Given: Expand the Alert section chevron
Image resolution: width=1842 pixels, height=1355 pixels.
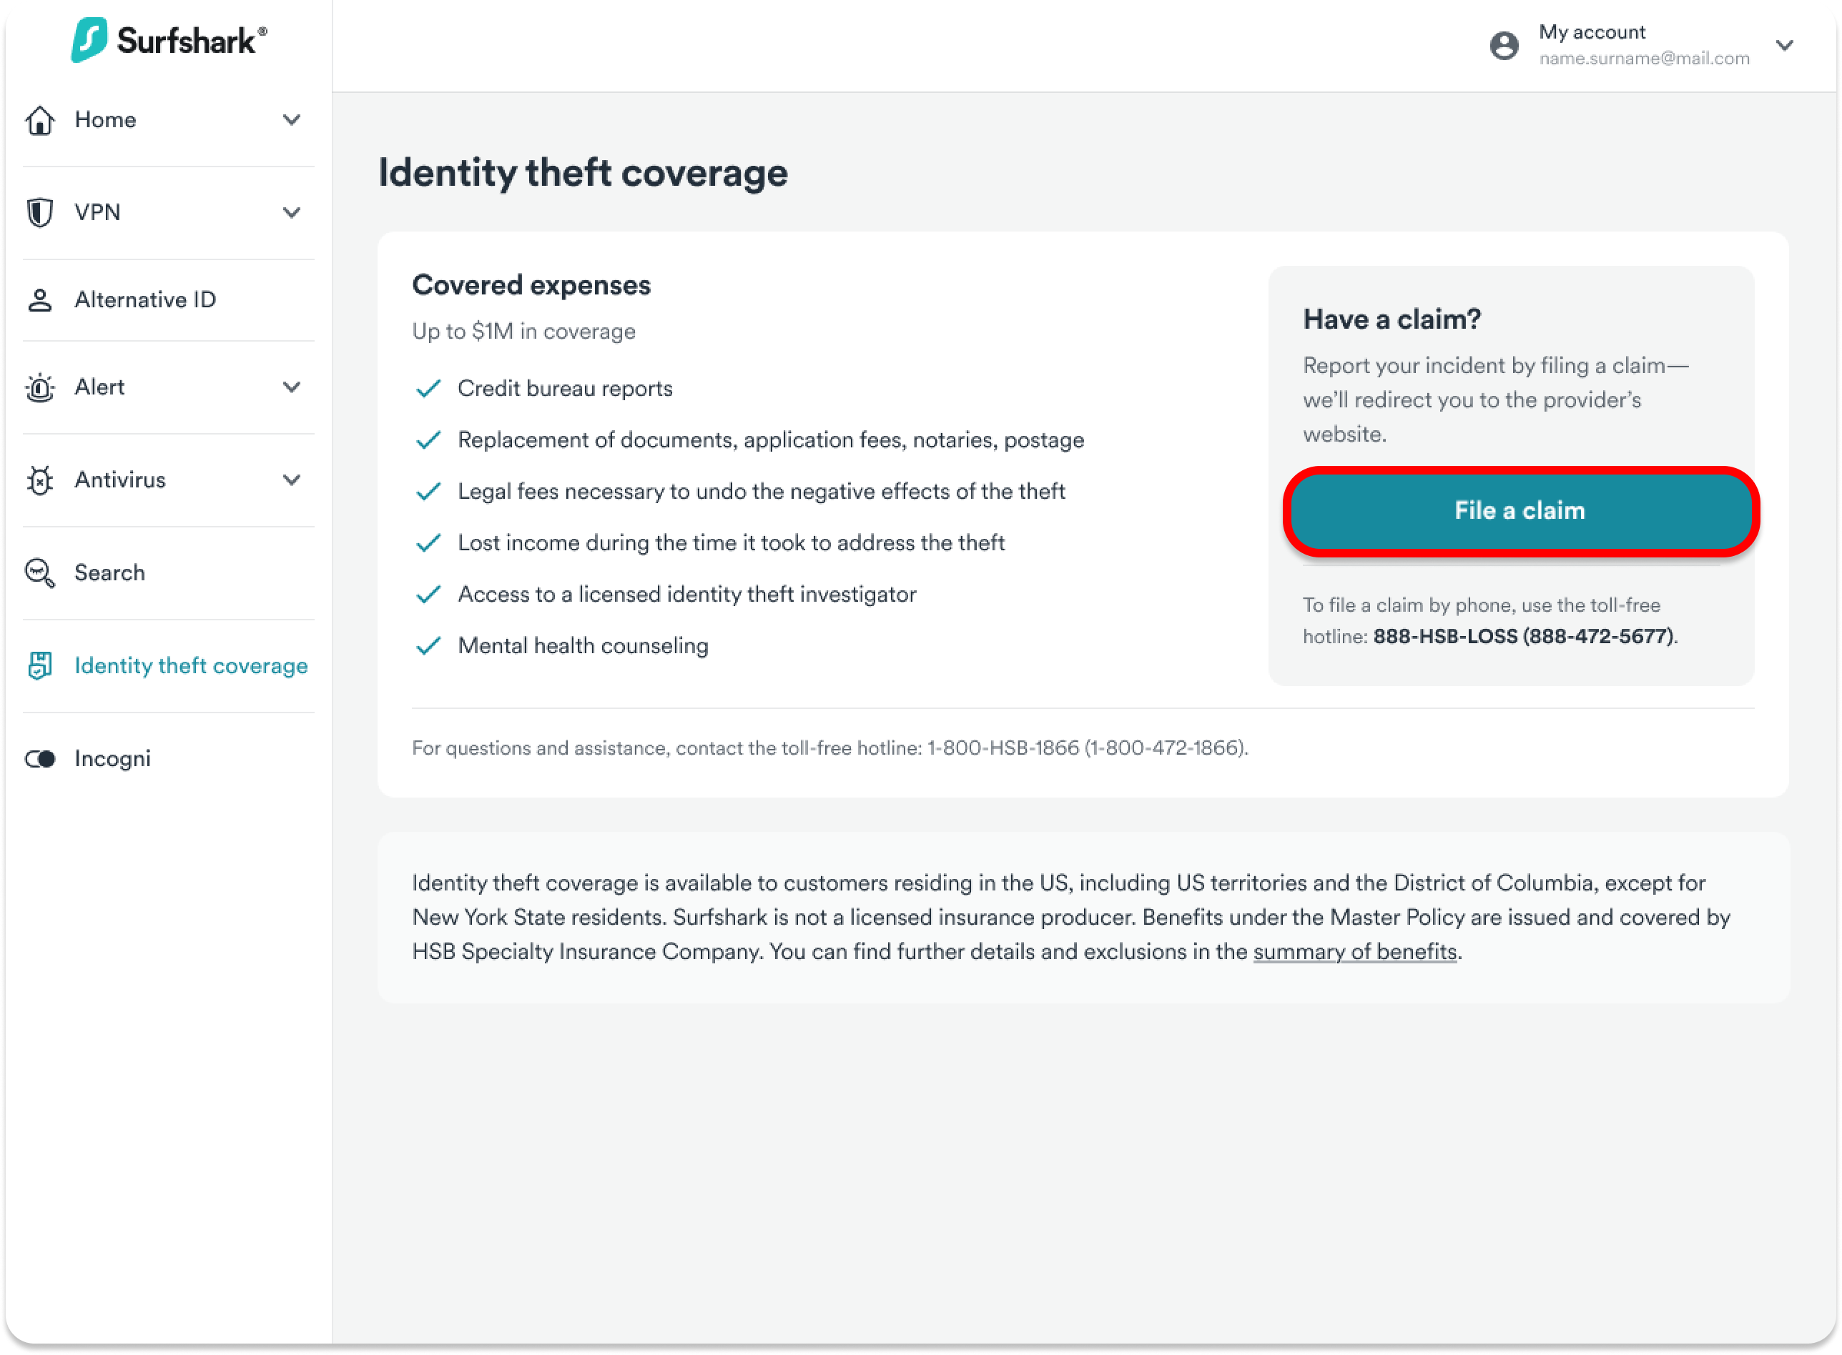Looking at the screenshot, I should pos(291,387).
